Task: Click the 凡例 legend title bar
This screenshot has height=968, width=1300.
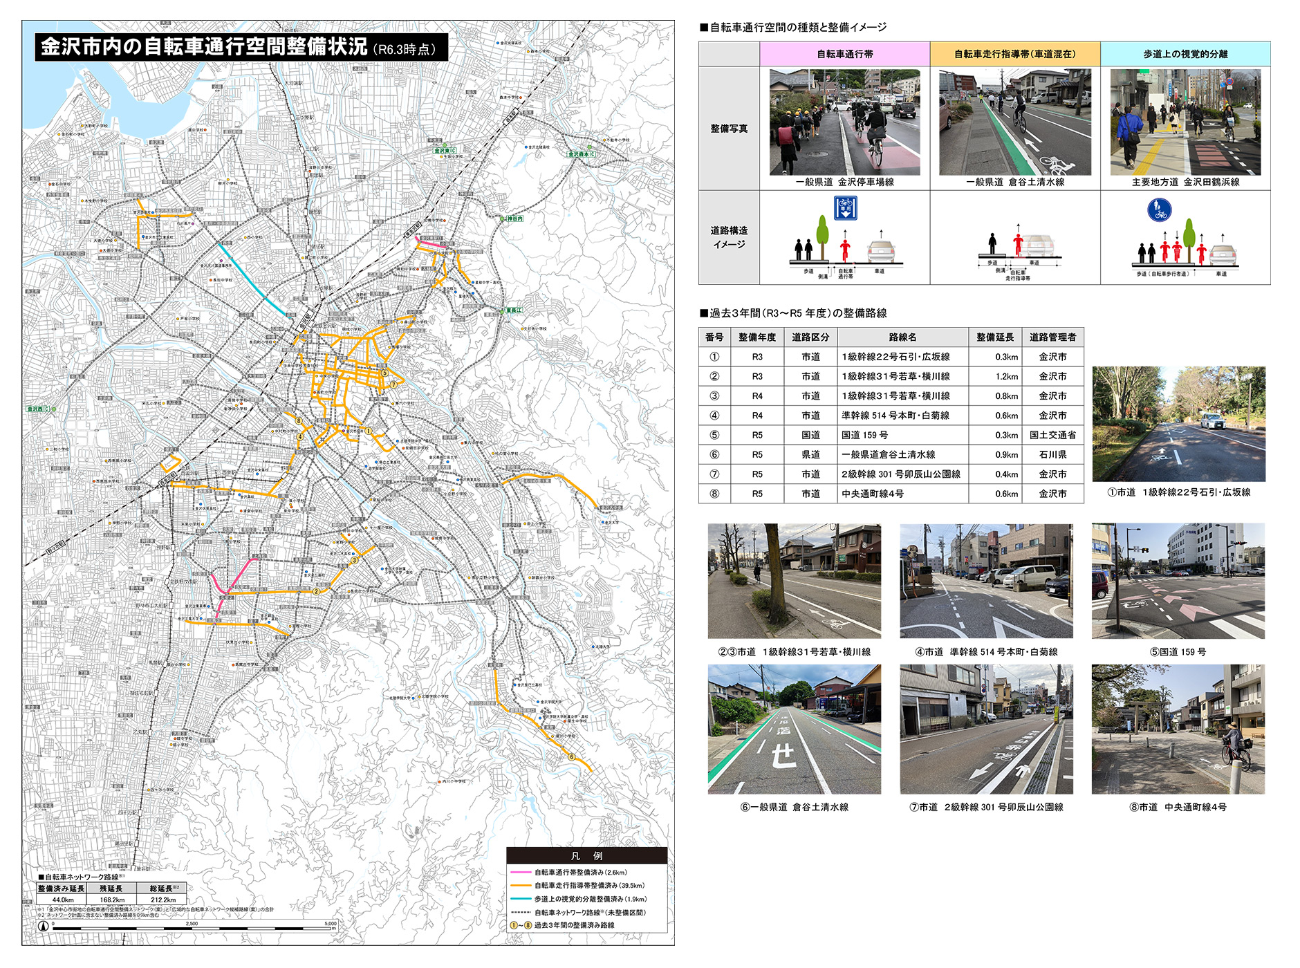Action: coord(586,855)
